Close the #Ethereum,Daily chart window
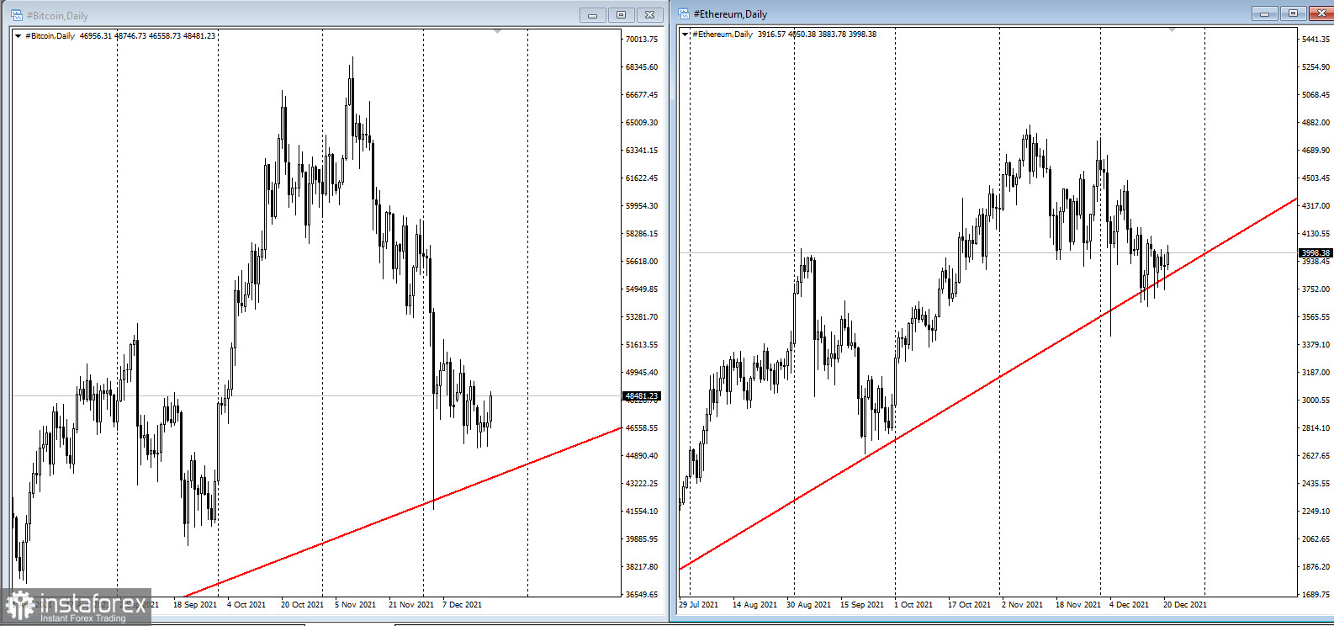Image resolution: width=1334 pixels, height=626 pixels. (1321, 13)
